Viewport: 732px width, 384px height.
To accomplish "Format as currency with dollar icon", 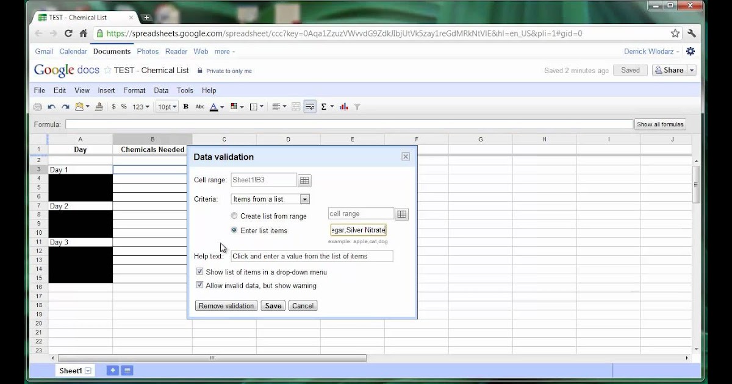I will 113,107.
